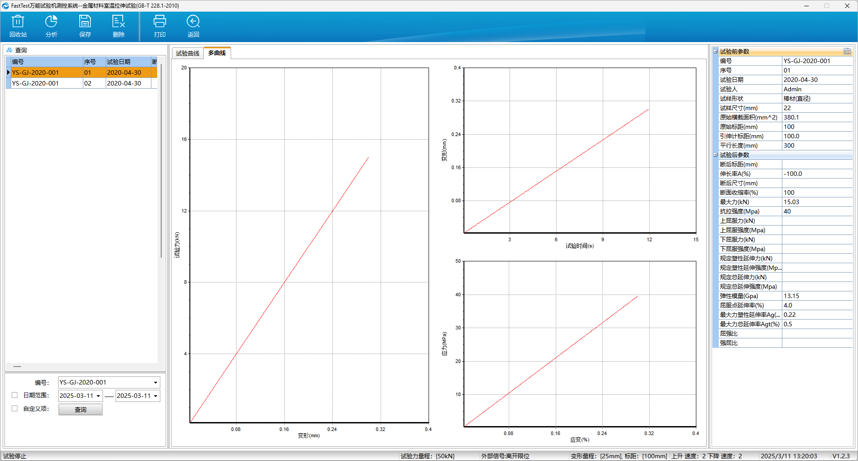
Task: Click the empty 上屈服力(kN) value field
Action: click(x=817, y=221)
